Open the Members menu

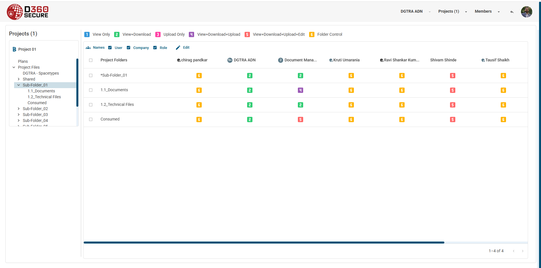(487, 12)
